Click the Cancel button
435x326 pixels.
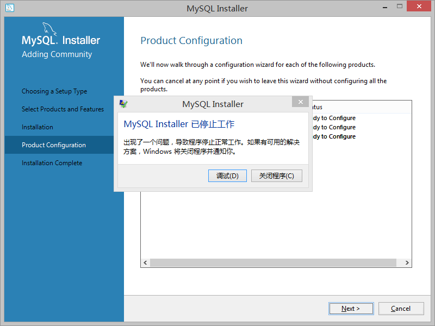tap(401, 309)
